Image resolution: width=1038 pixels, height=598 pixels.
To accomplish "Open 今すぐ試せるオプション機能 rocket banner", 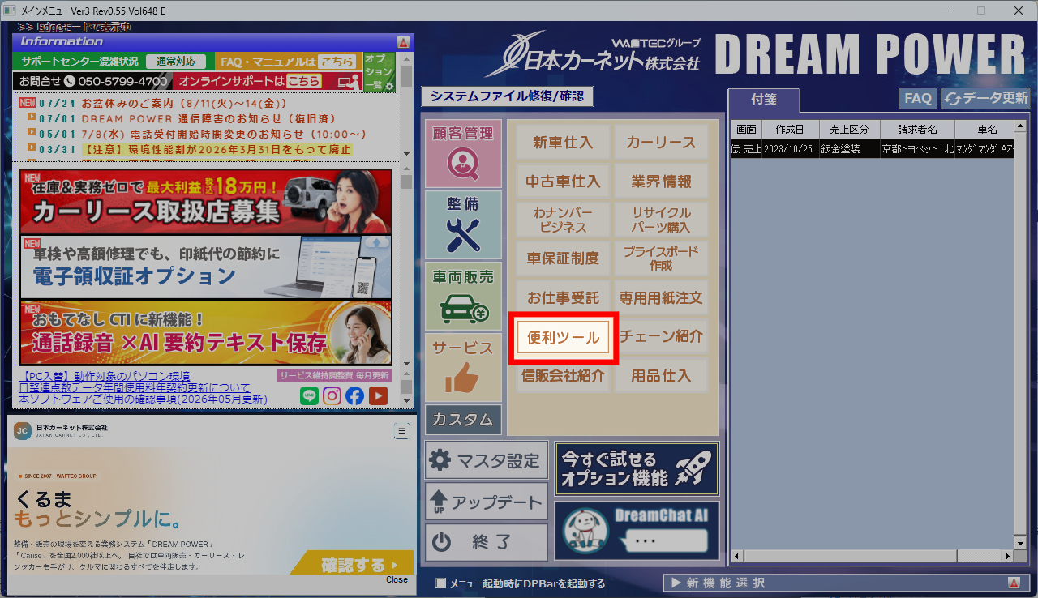I will point(637,468).
